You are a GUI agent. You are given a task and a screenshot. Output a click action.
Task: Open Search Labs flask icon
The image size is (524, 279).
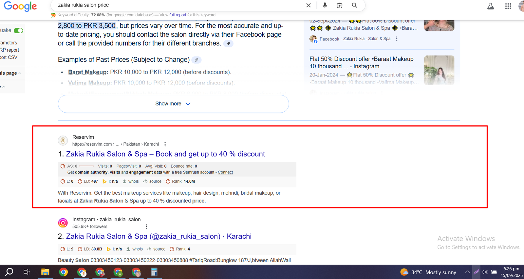pyautogui.click(x=491, y=6)
